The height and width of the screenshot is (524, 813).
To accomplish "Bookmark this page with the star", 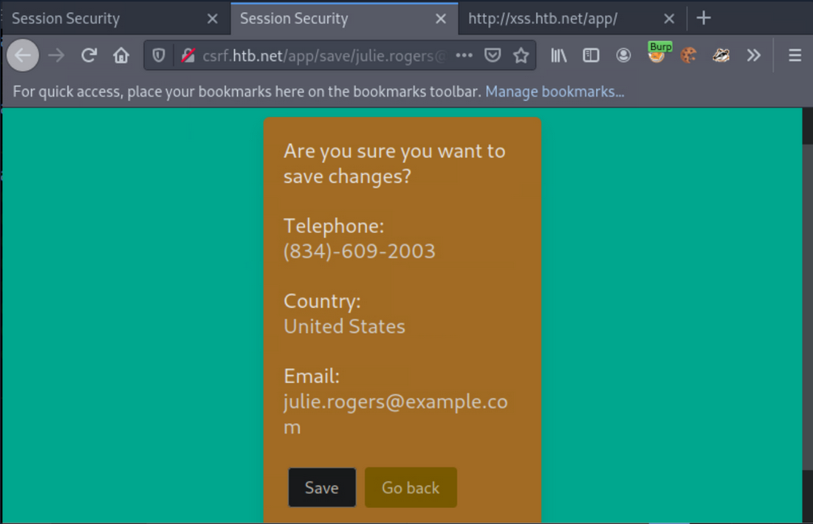I will (x=521, y=55).
